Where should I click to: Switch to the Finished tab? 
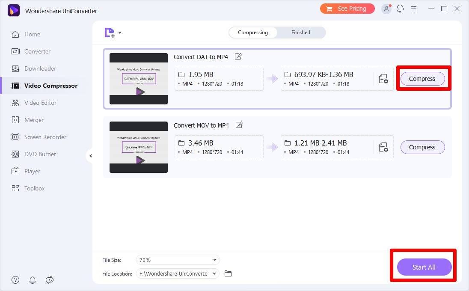300,33
